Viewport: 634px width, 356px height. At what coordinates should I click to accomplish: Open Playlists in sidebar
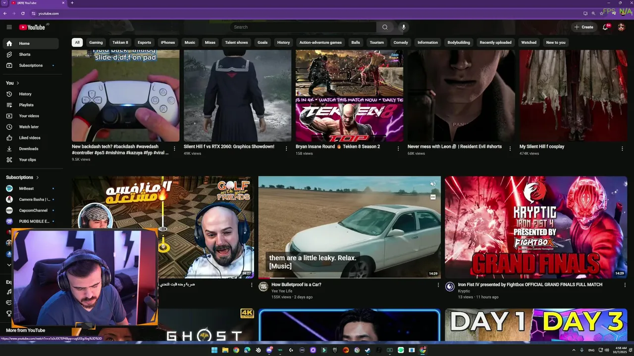click(31, 105)
